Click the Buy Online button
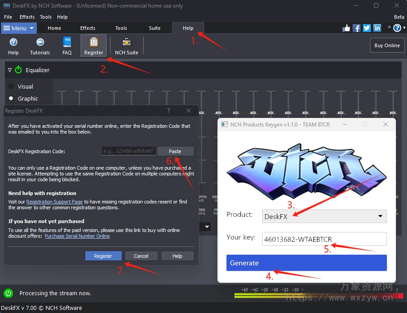407x313 pixels. pyautogui.click(x=386, y=45)
